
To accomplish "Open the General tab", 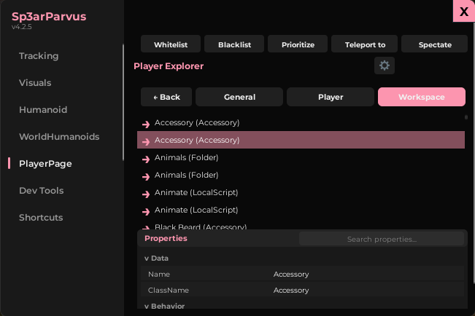I will click(239, 97).
